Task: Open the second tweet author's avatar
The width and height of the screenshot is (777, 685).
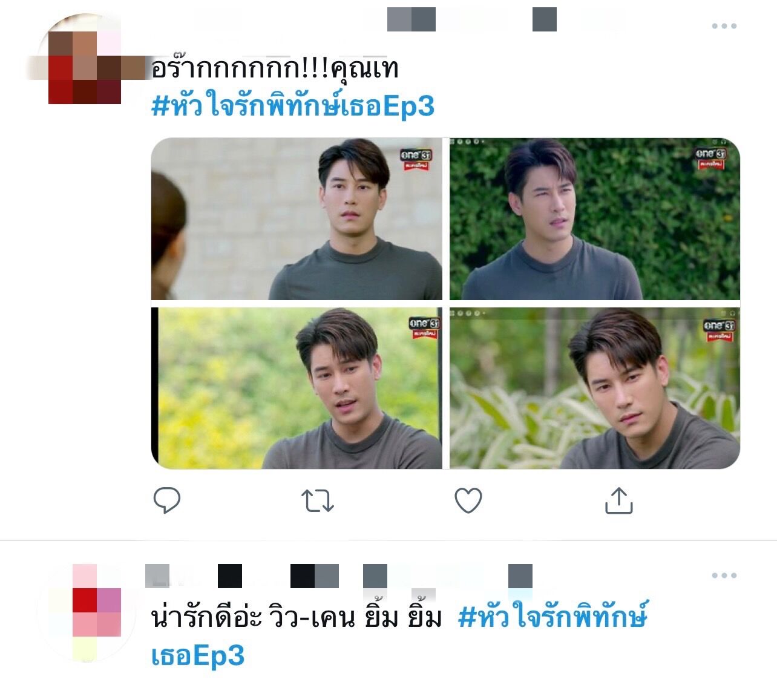Action: click(x=85, y=611)
